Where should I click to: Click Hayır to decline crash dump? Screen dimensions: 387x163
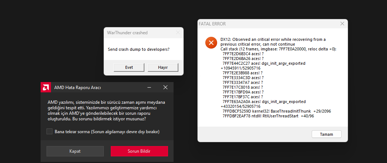click(x=163, y=67)
